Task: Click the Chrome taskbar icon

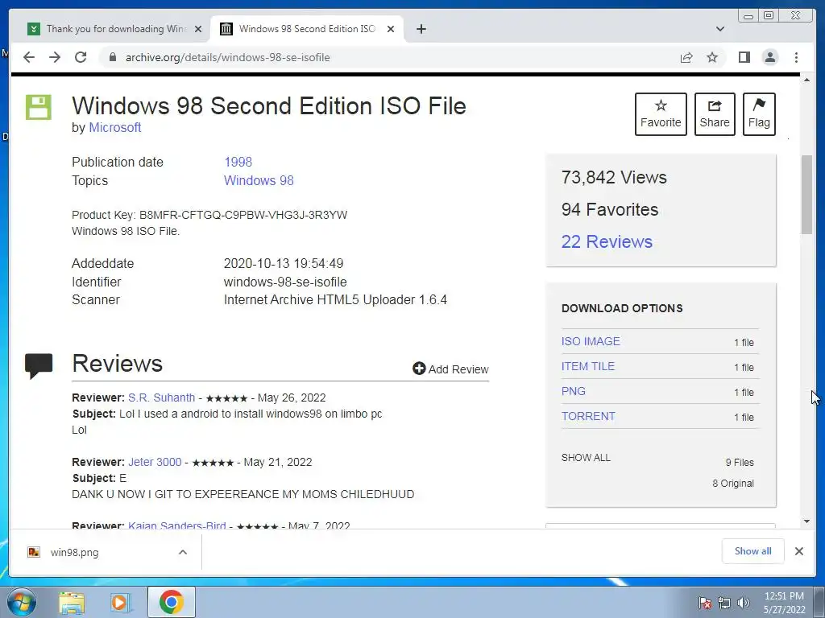Action: pos(171,602)
